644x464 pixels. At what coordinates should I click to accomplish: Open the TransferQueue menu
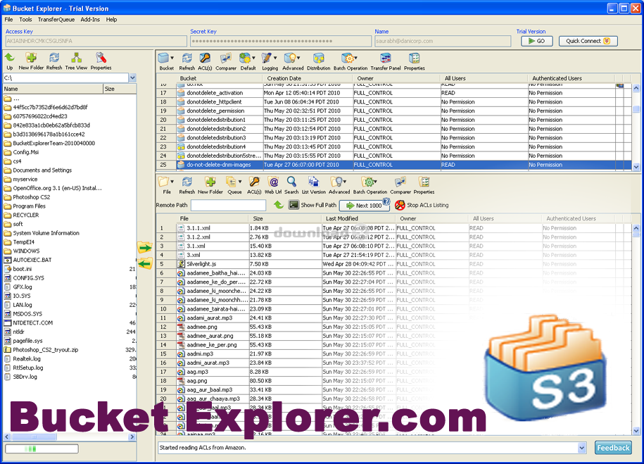click(x=56, y=20)
